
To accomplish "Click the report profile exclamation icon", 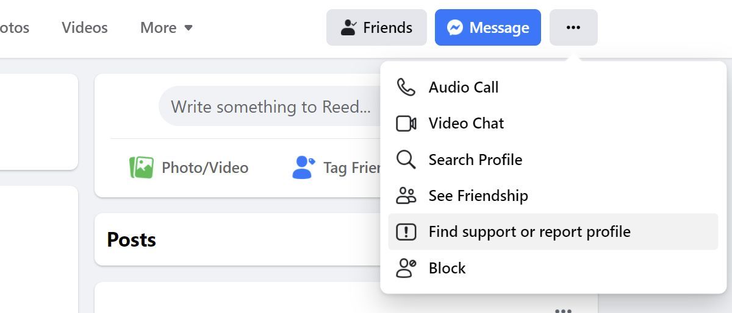I will (x=406, y=232).
